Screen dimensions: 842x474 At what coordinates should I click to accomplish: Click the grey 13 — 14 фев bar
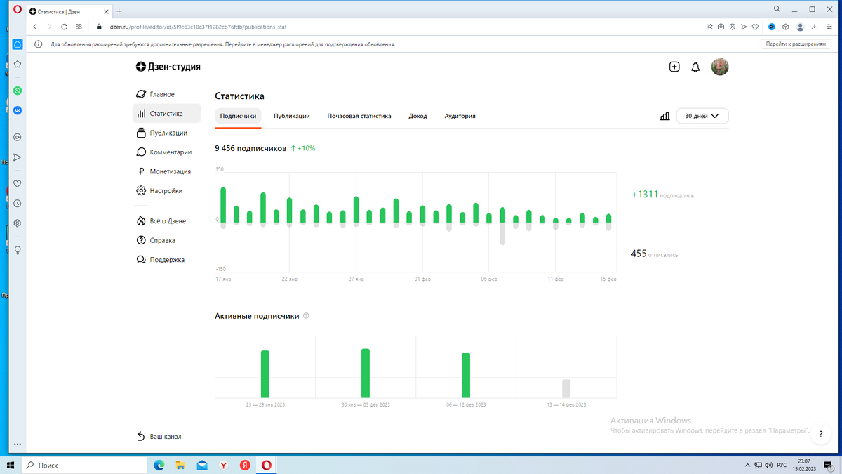point(566,389)
